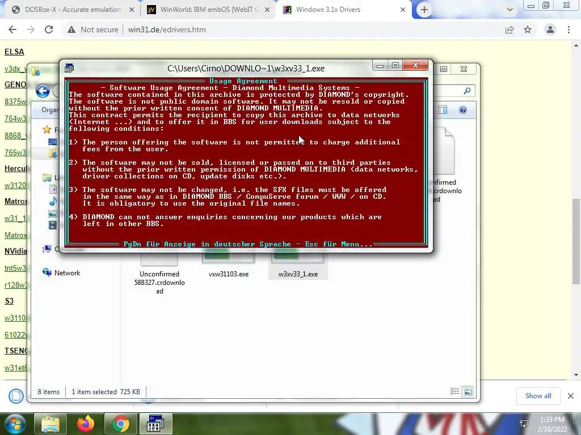Open Windows Start menu

[15, 424]
